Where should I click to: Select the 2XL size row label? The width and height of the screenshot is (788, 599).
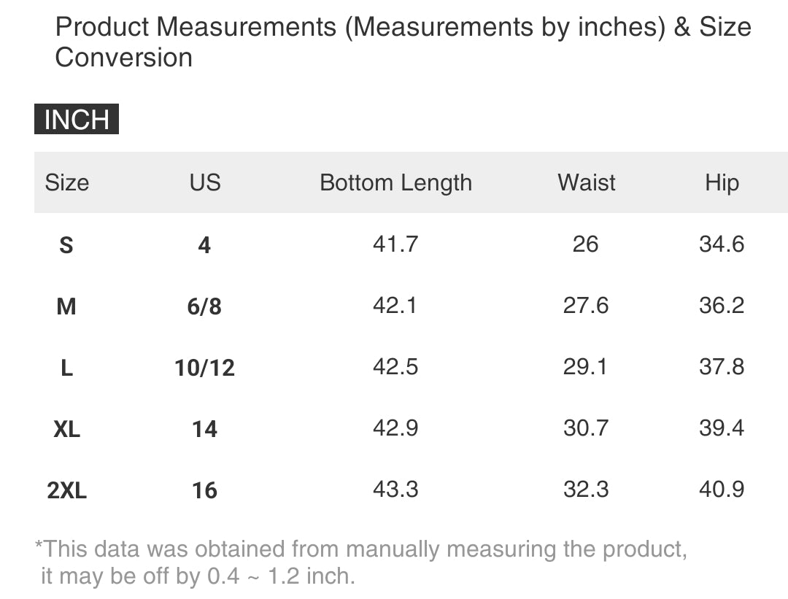click(66, 490)
